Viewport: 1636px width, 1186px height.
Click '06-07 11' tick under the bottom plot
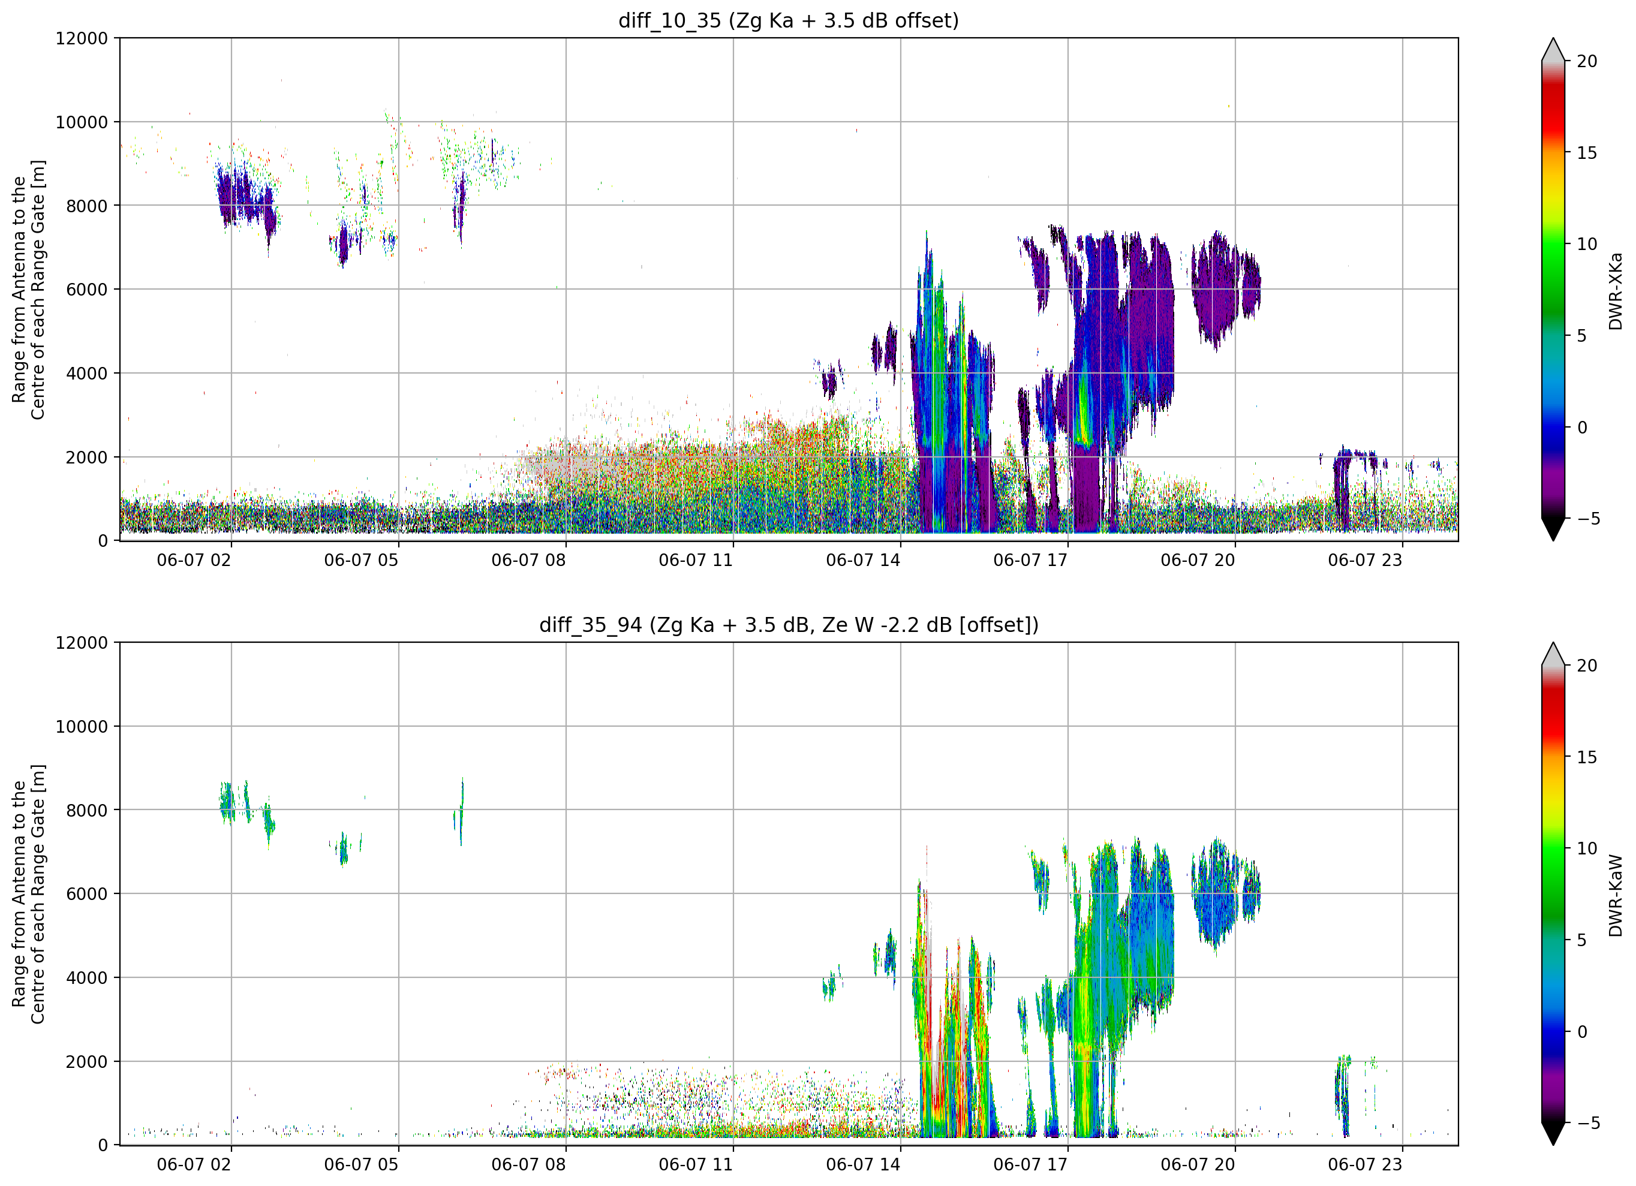coord(696,1164)
